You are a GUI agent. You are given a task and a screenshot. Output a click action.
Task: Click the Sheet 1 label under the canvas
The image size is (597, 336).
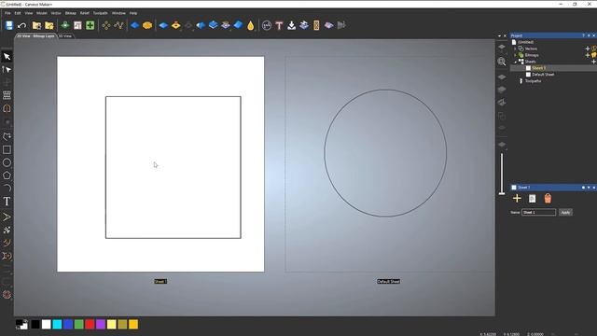160,282
